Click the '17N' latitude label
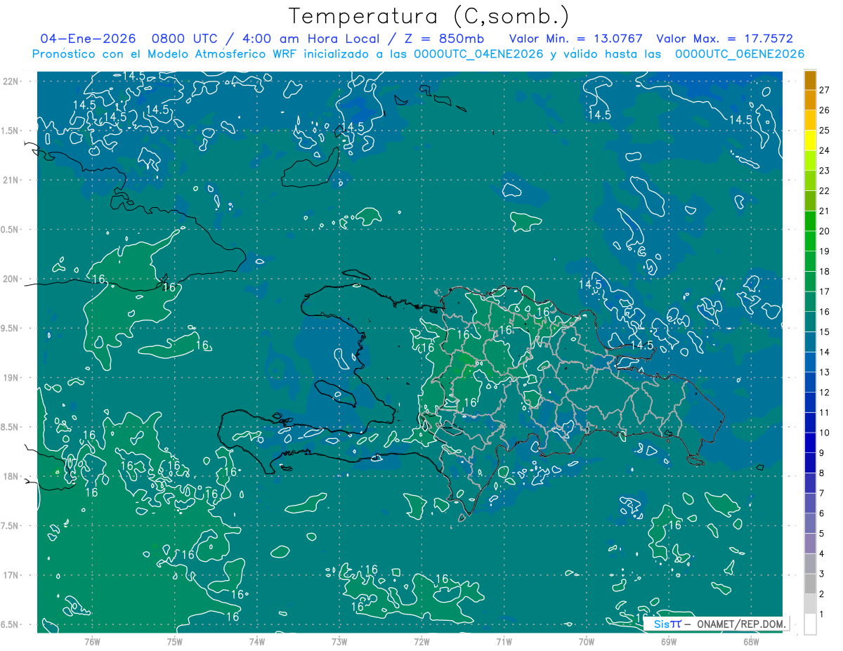Viewport: 843px width, 651px height. [x=11, y=575]
